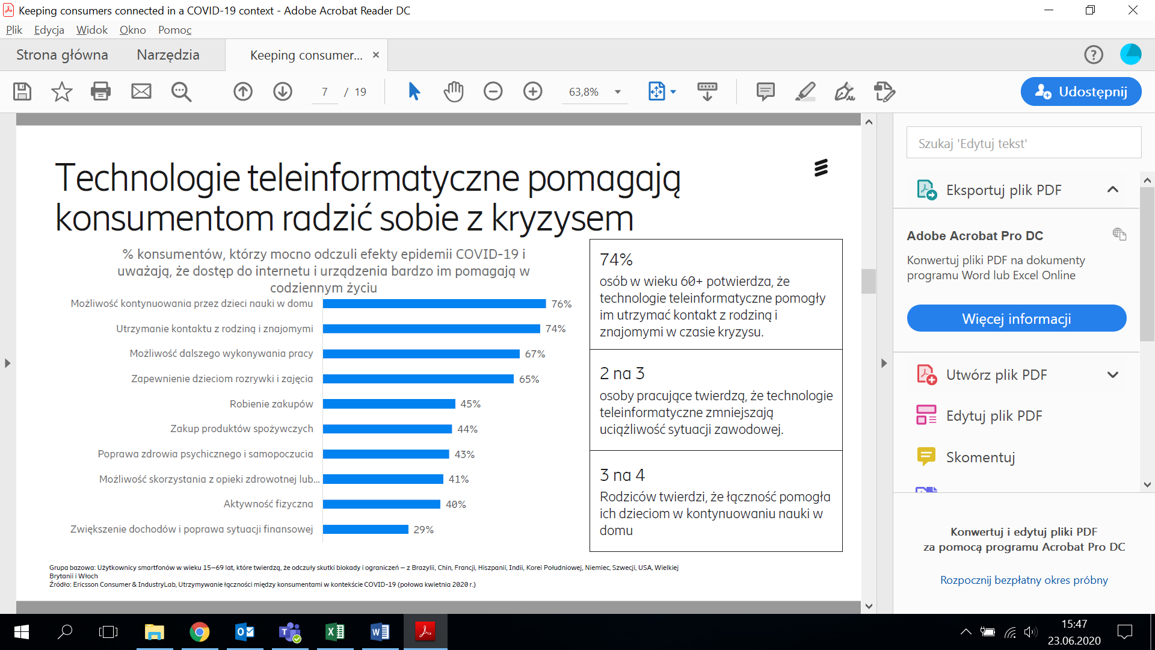Click the Save file icon
1155x650 pixels.
[22, 91]
